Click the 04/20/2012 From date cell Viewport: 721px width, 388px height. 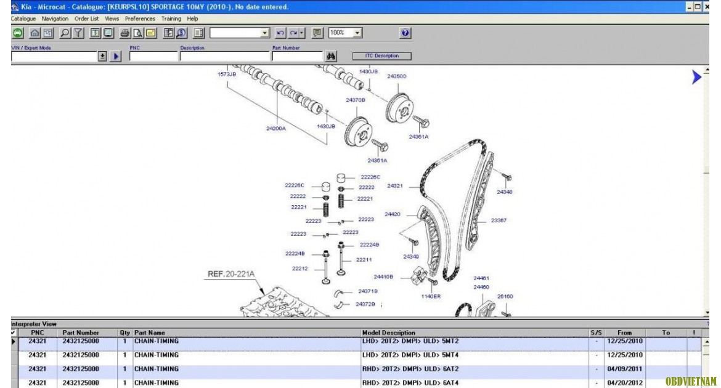point(624,383)
